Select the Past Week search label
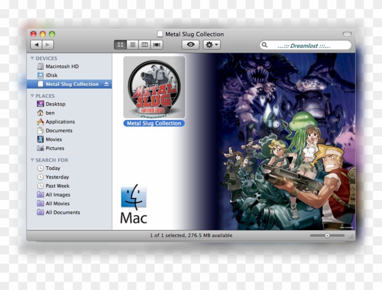The width and height of the screenshot is (382, 290). coord(57,186)
